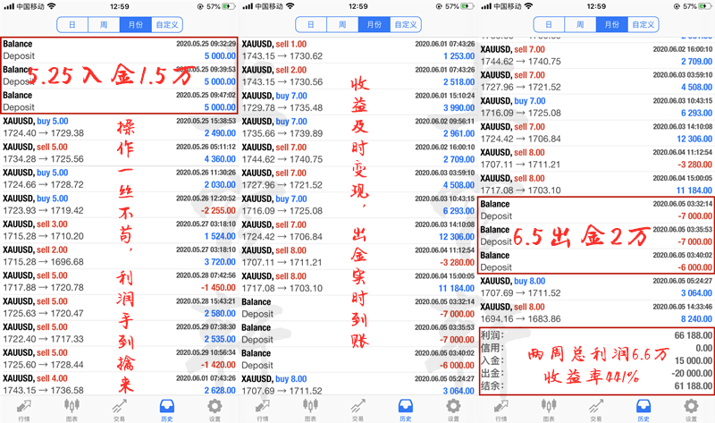The height and width of the screenshot is (423, 715).
Task: Open 交易 trade tab on right phone screen
Action: pyautogui.click(x=596, y=410)
